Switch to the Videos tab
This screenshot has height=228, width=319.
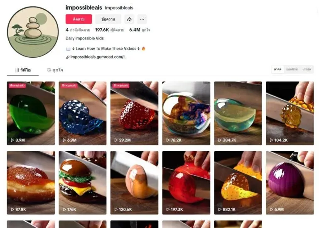pos(23,70)
